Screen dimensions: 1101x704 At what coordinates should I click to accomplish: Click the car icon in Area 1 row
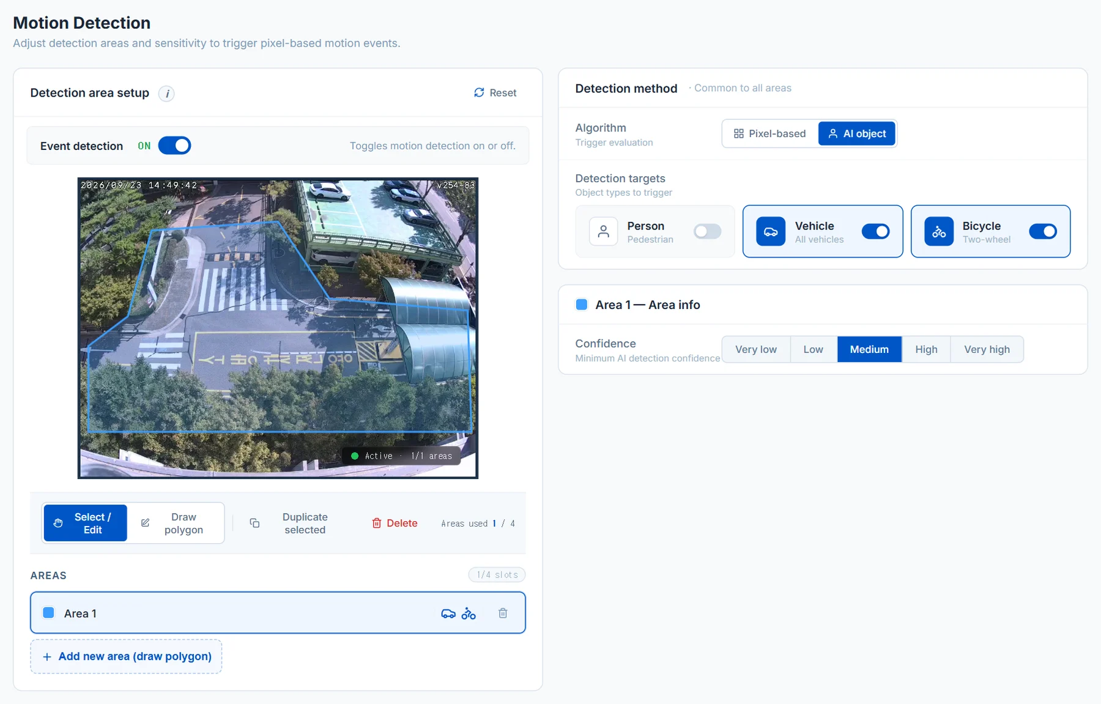point(448,613)
